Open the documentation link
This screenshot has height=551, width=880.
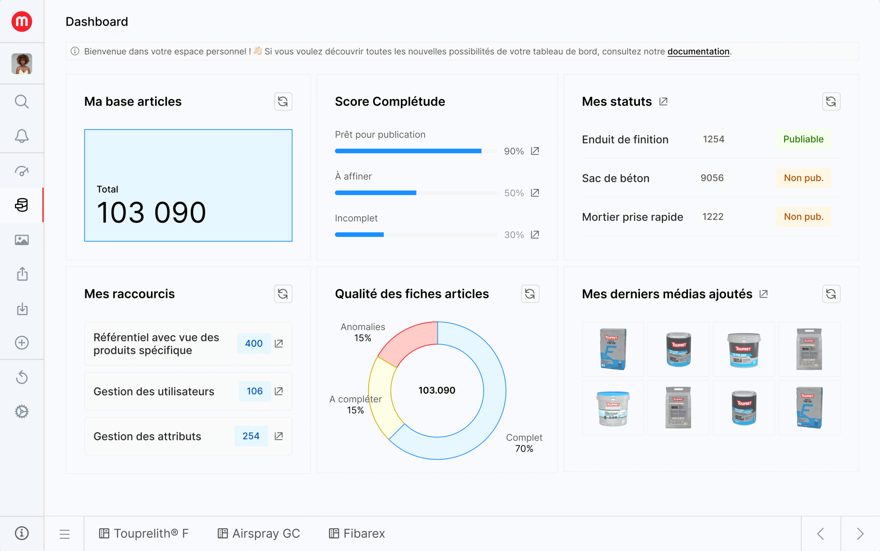coord(698,51)
